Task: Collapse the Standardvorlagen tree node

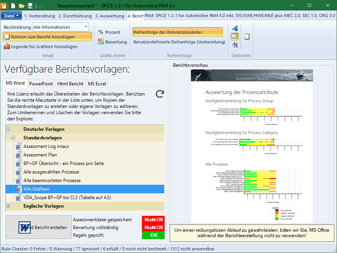Action: (x=13, y=137)
